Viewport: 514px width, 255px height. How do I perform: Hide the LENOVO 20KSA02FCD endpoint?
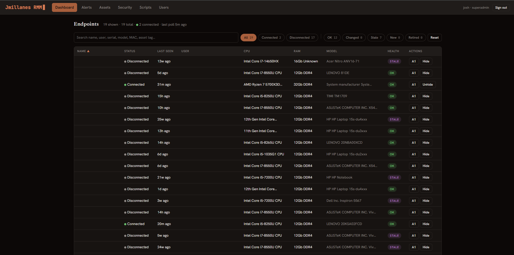(x=426, y=224)
